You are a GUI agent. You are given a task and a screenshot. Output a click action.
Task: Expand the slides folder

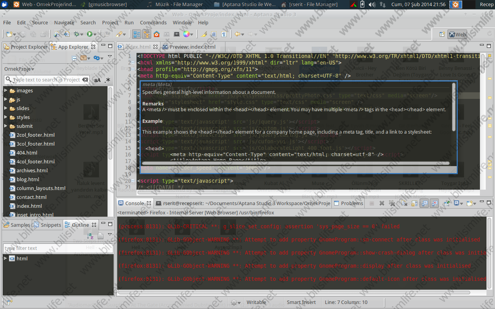5,108
